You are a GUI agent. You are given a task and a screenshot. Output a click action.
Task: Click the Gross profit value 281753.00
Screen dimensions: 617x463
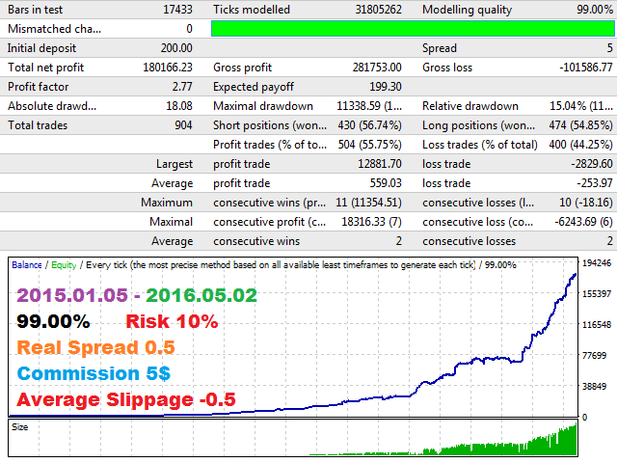click(x=377, y=68)
